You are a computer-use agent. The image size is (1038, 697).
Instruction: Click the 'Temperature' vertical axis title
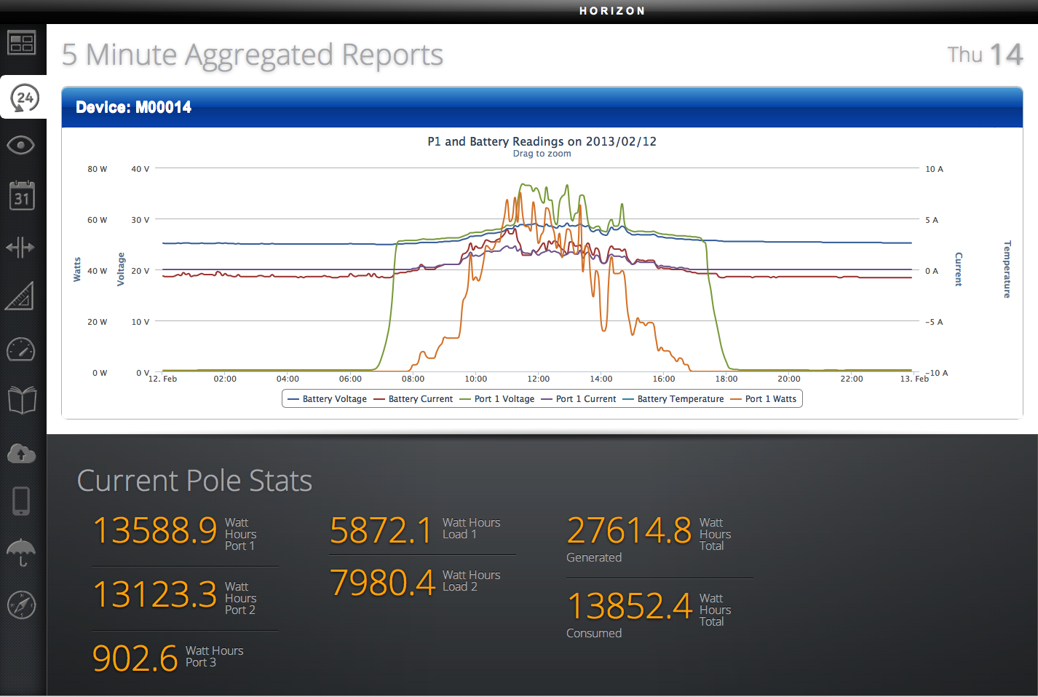point(1007,269)
